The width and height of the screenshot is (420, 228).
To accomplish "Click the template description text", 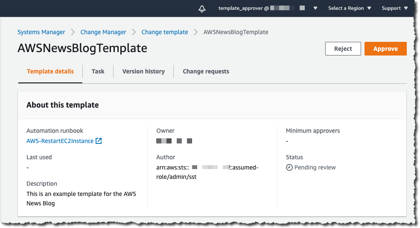I will (x=81, y=199).
